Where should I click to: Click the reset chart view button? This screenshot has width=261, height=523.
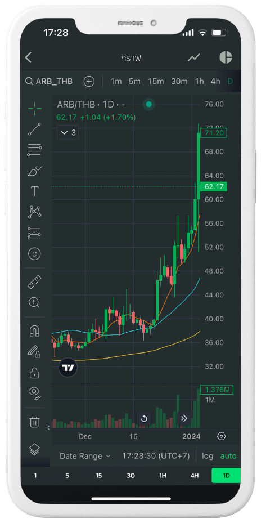[x=144, y=418]
